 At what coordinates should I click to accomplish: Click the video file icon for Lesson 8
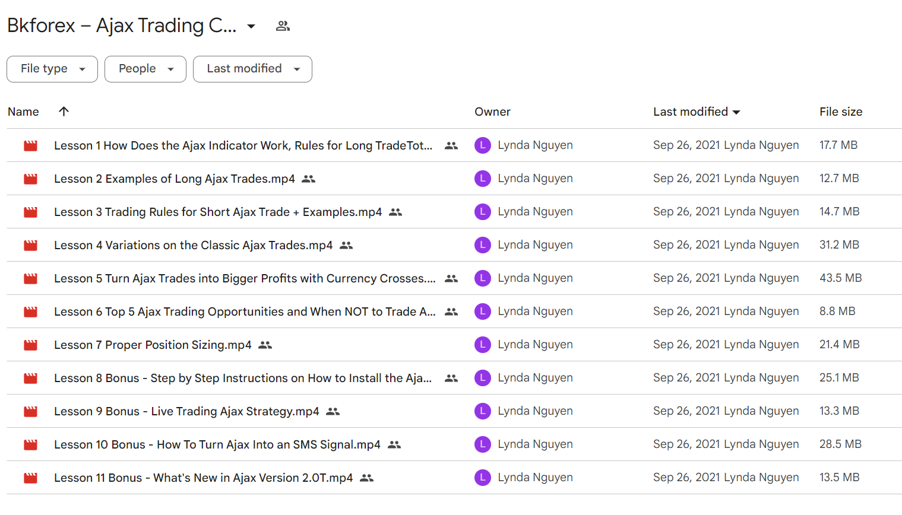(x=30, y=378)
